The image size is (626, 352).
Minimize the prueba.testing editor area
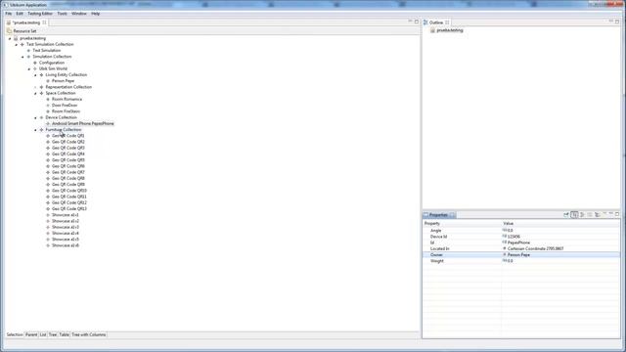pyautogui.click(x=410, y=22)
